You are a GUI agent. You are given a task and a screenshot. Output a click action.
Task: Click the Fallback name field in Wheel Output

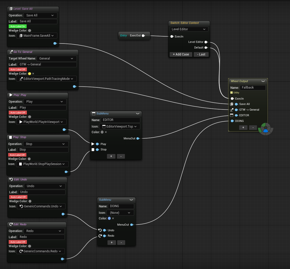(x=253, y=88)
